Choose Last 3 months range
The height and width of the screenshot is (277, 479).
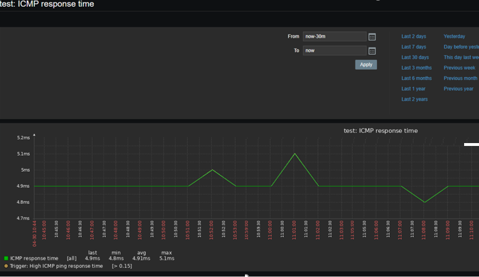[x=416, y=68]
